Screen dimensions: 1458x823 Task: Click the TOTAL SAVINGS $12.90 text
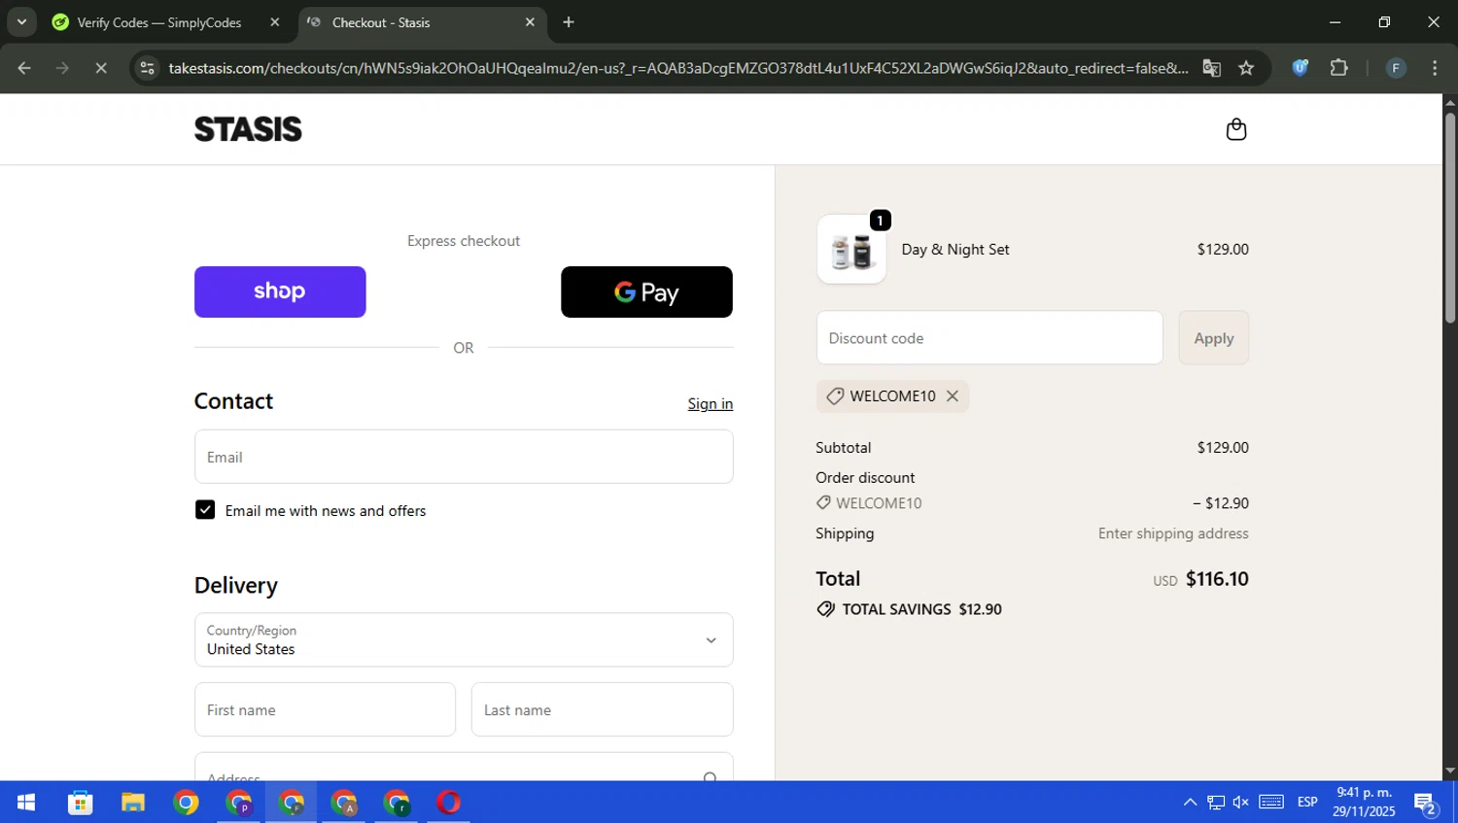tap(921, 609)
